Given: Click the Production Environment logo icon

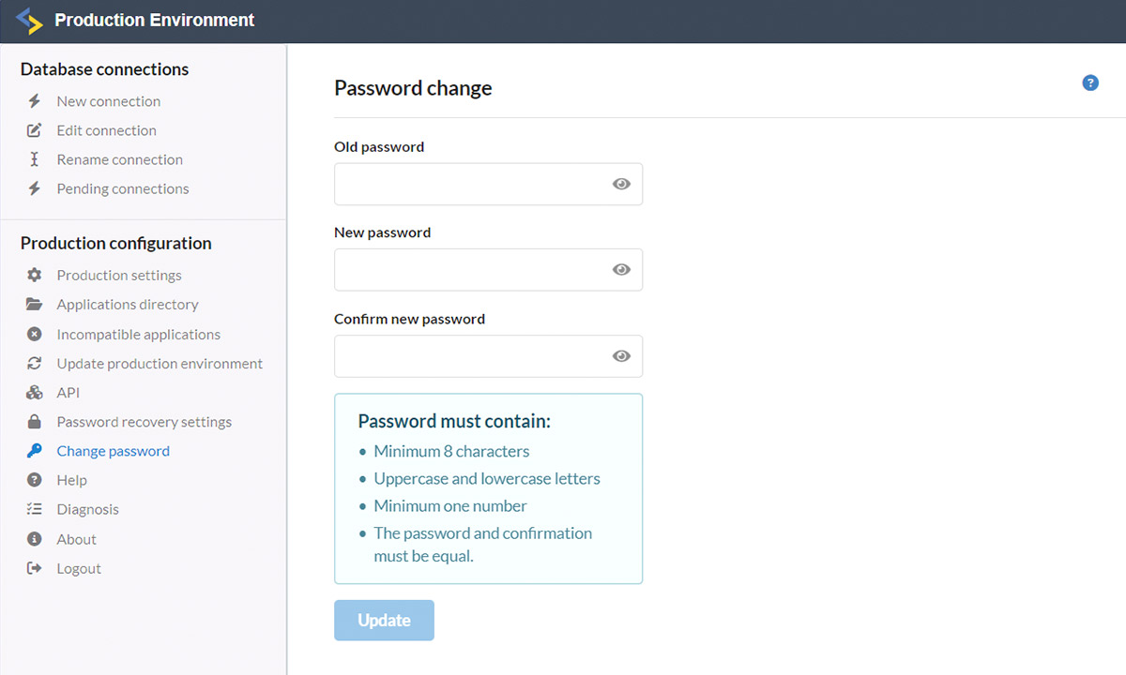Looking at the screenshot, I should pyautogui.click(x=30, y=20).
